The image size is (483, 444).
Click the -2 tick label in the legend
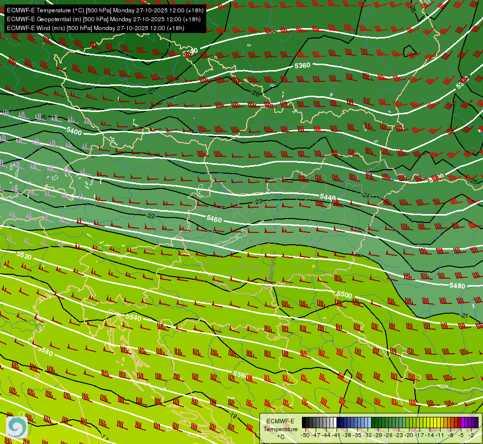(x=471, y=436)
